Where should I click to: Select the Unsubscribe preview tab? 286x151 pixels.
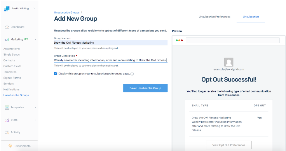(251, 17)
